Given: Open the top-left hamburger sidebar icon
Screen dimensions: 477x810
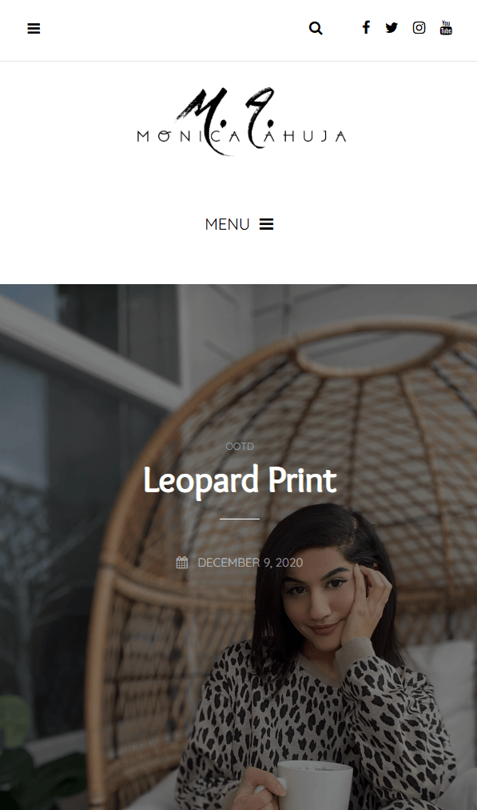Looking at the screenshot, I should [34, 28].
